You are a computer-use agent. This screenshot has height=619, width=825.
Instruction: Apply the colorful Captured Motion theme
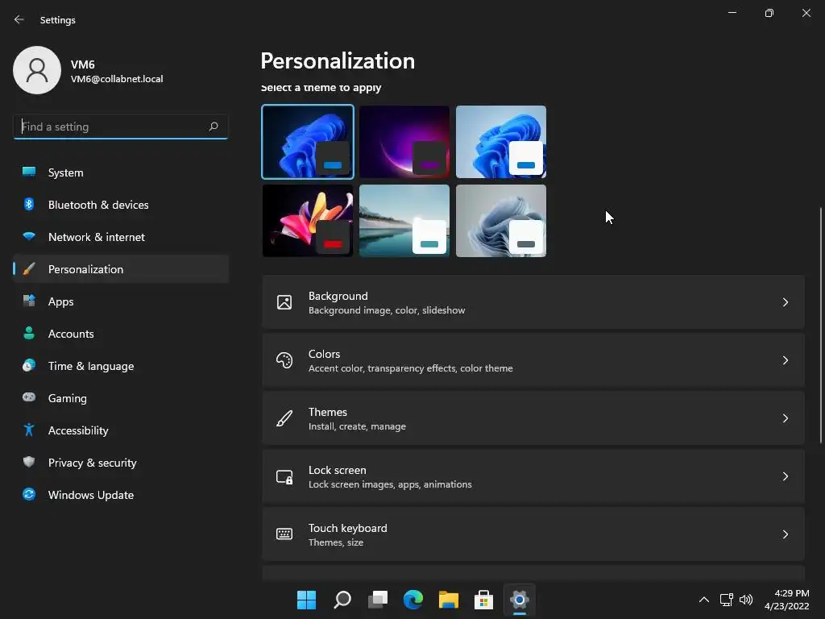308,221
